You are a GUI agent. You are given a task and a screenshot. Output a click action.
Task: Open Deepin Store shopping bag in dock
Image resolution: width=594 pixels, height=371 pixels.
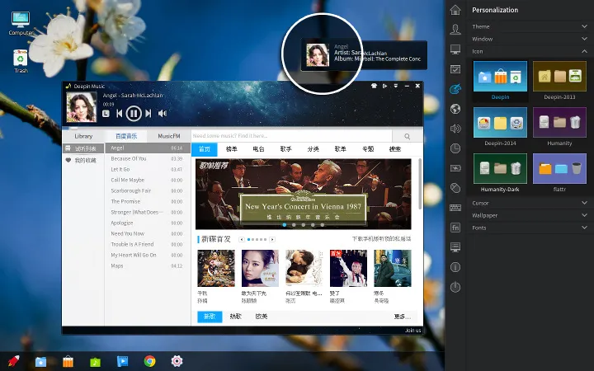[68, 362]
